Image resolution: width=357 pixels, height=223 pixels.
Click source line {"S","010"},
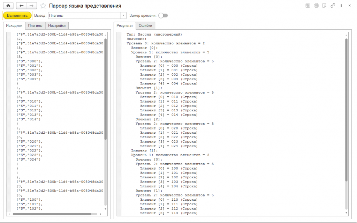coord(30,102)
